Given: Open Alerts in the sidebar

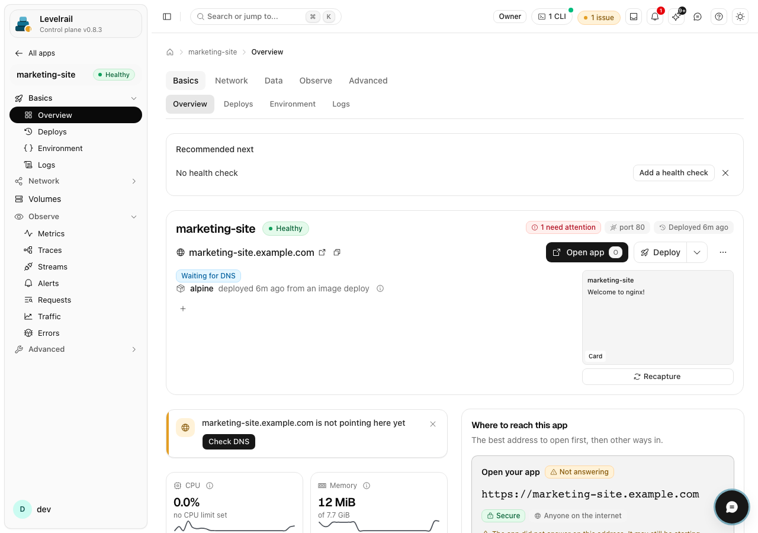Looking at the screenshot, I should click(x=76, y=284).
